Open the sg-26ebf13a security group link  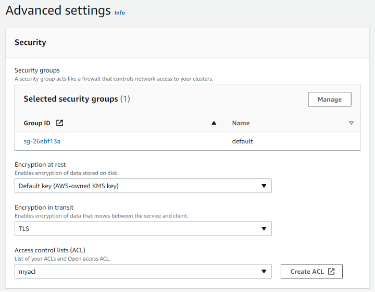pyautogui.click(x=39, y=141)
